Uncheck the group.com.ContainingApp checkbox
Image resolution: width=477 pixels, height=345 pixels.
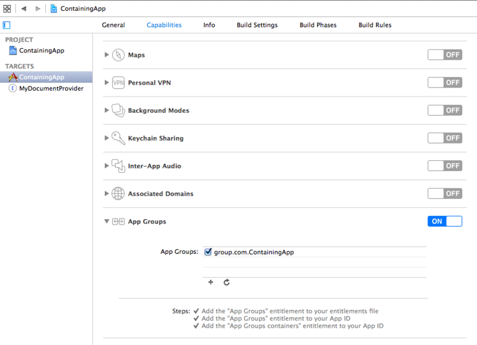pos(208,251)
